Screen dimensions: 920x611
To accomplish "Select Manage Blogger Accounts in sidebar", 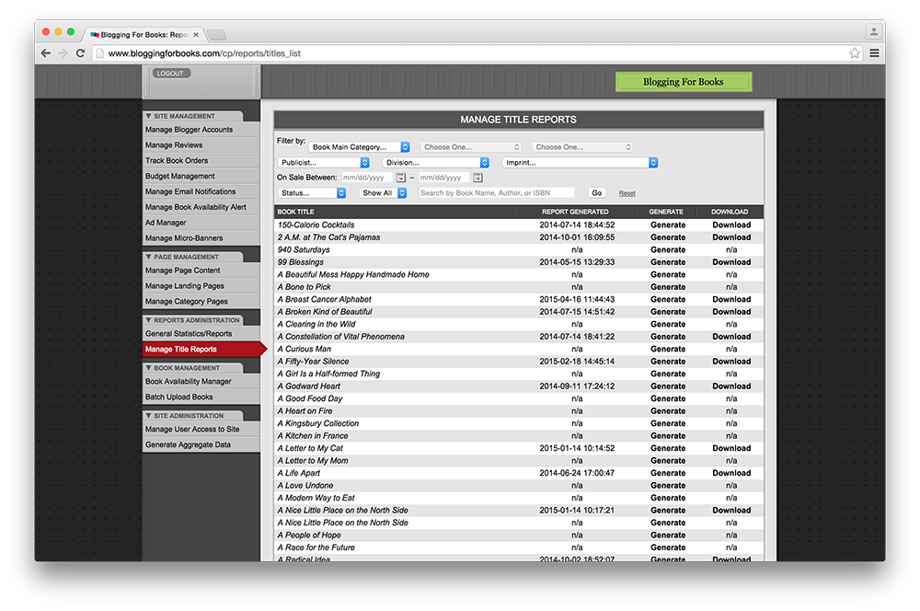I will point(190,130).
